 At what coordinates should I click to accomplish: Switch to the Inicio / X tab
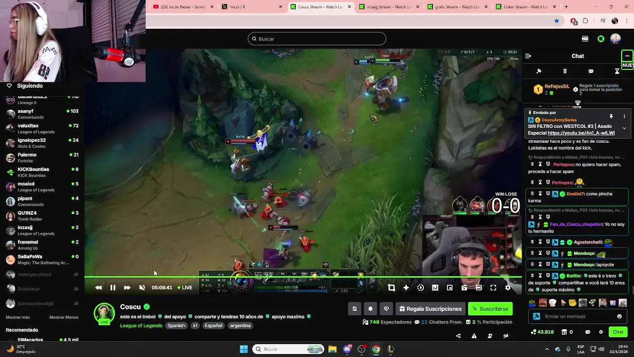pos(252,7)
